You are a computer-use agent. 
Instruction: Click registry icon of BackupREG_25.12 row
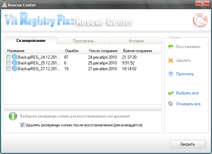pos(15,63)
